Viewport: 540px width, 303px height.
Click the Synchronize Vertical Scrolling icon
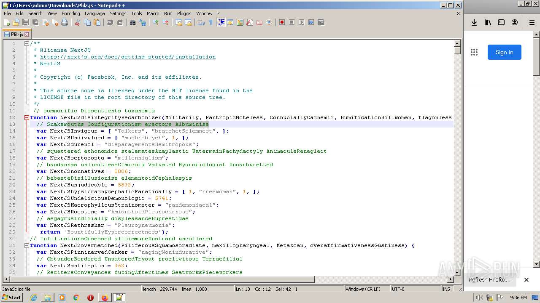point(178,22)
